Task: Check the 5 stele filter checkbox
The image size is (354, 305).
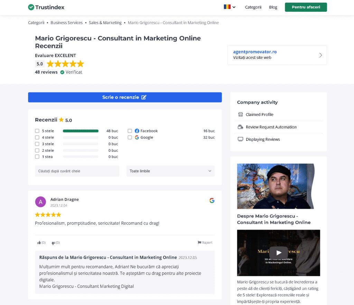Action: (x=37, y=131)
